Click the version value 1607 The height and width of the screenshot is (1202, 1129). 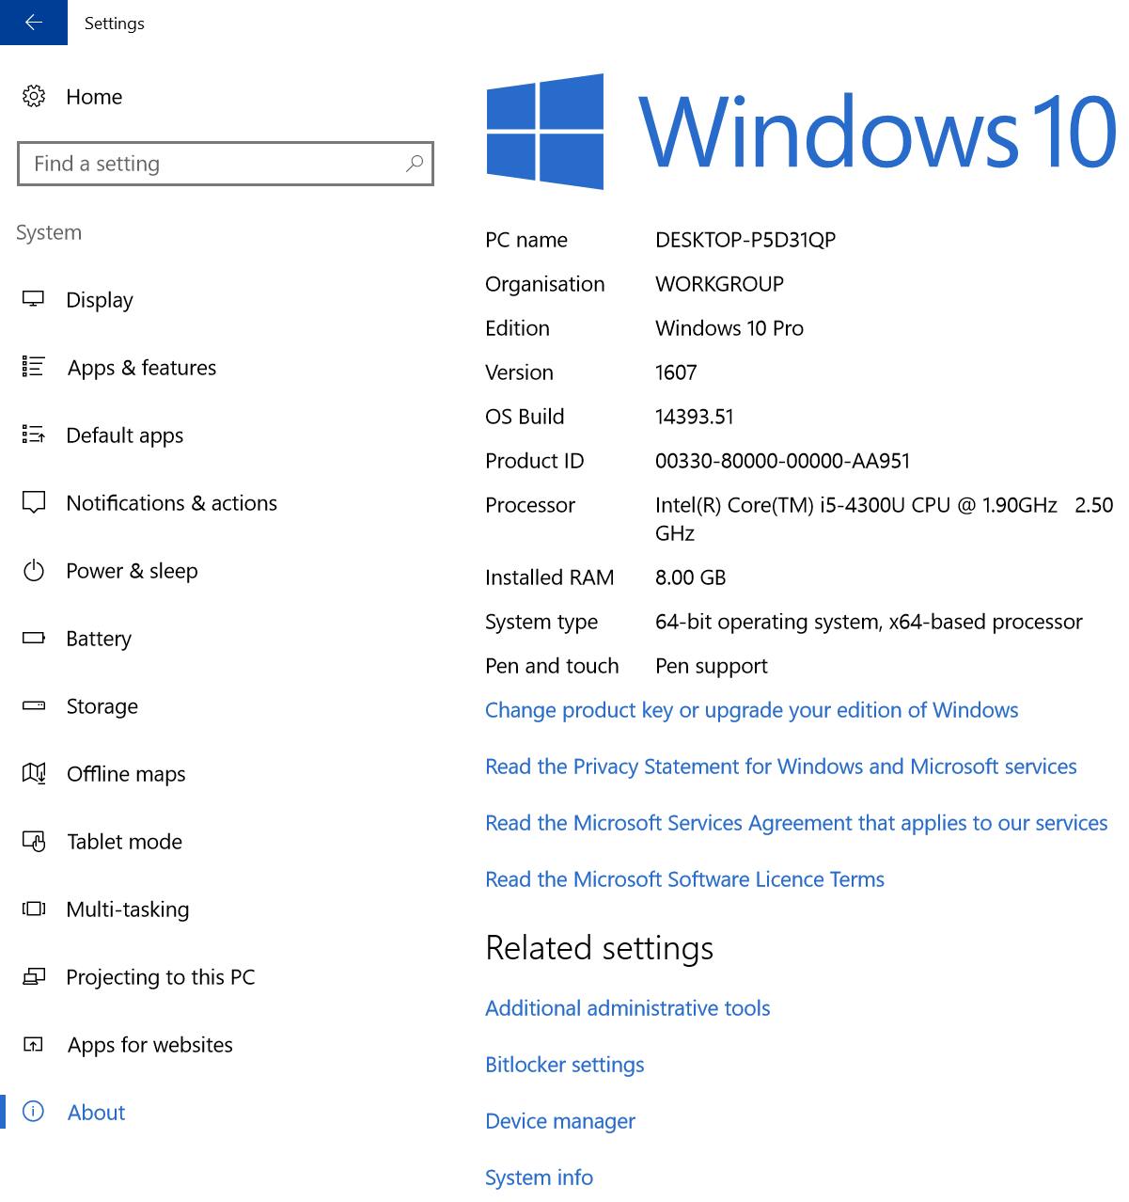[676, 372]
